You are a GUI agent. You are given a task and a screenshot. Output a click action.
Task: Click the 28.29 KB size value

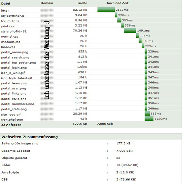click(80, 113)
